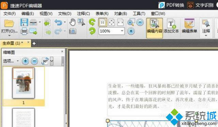
Task: Expand the 注释 tool dropdown arrow
Action: point(206,36)
